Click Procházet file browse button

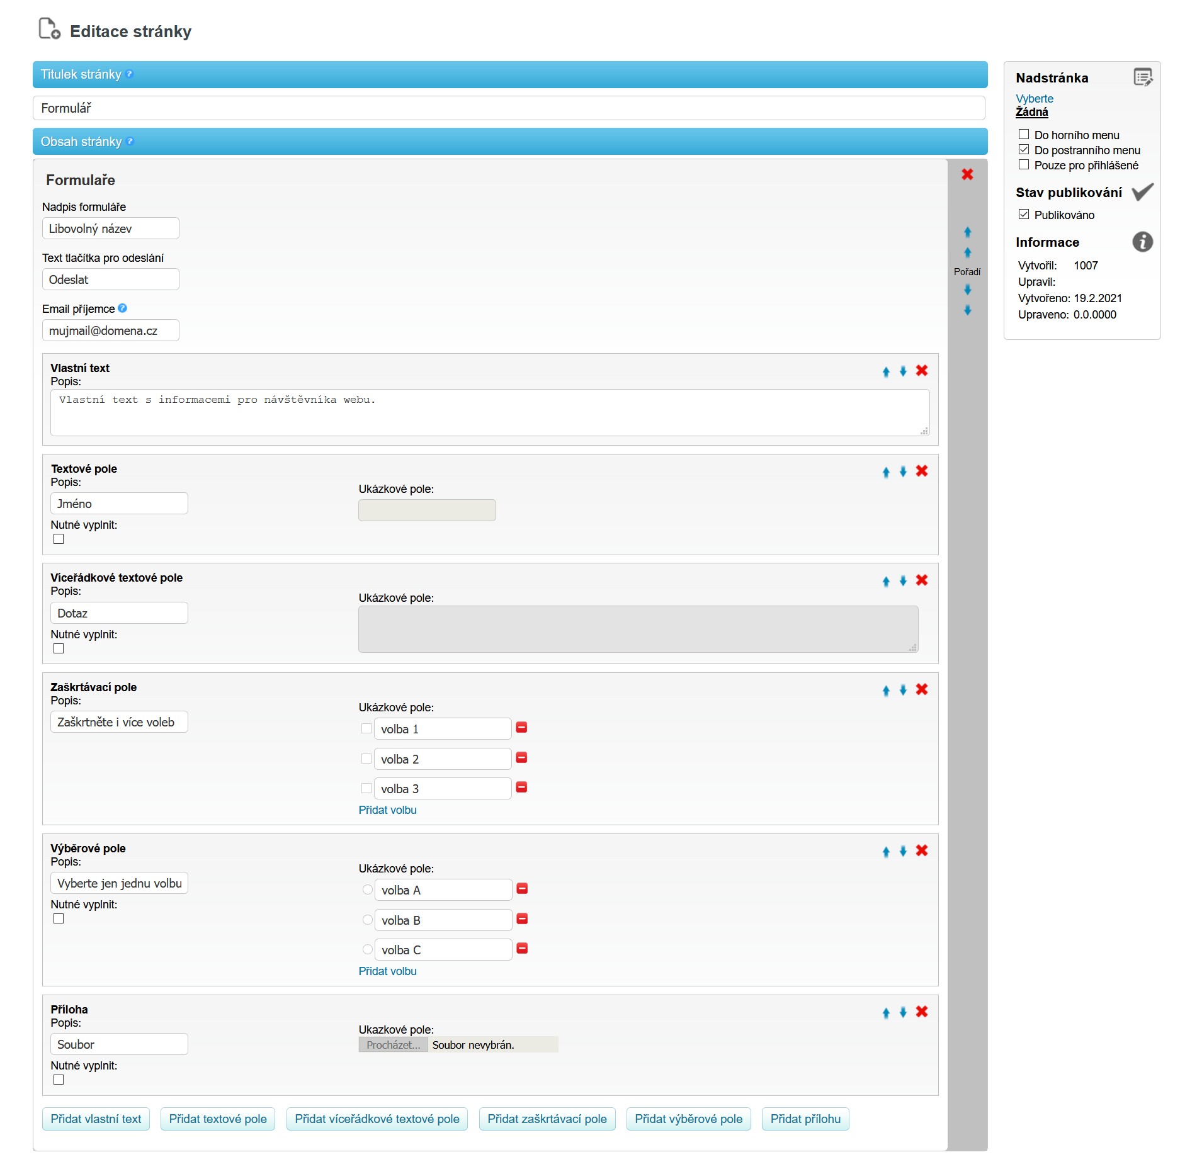click(x=393, y=1045)
